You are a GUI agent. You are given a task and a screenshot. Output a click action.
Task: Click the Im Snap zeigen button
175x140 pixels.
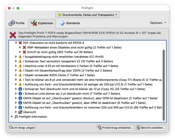(22, 127)
